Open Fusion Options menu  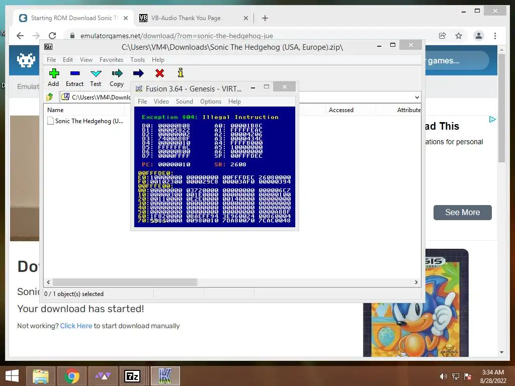coord(211,102)
